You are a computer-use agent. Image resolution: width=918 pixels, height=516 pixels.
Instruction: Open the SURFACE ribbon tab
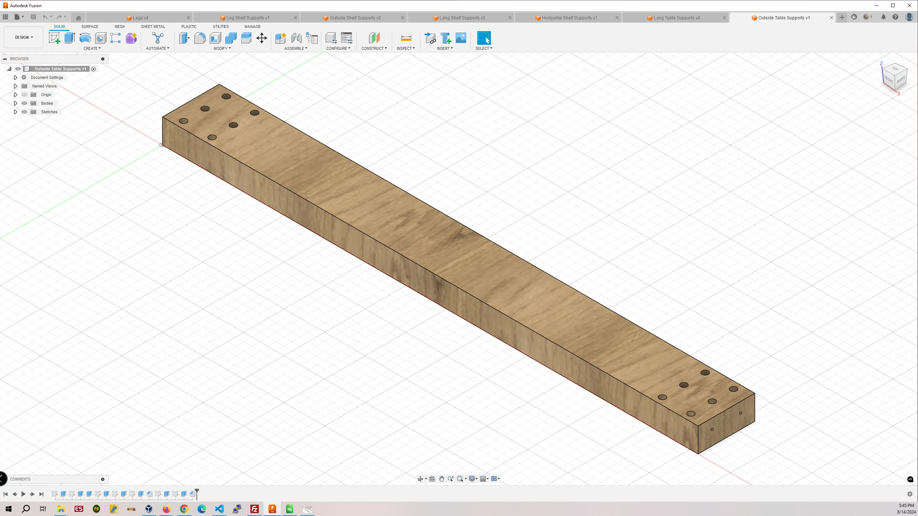(x=89, y=27)
